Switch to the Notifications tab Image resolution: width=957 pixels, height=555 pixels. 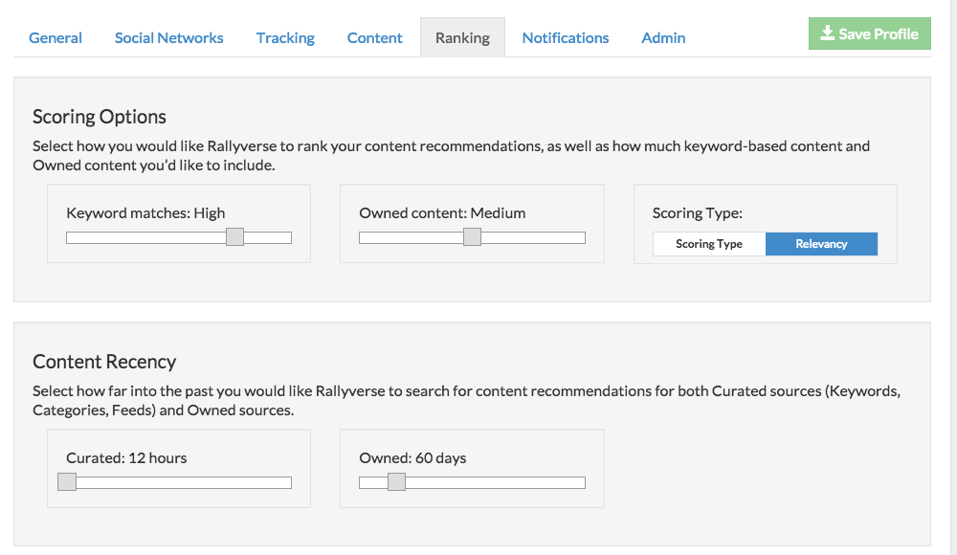[566, 38]
